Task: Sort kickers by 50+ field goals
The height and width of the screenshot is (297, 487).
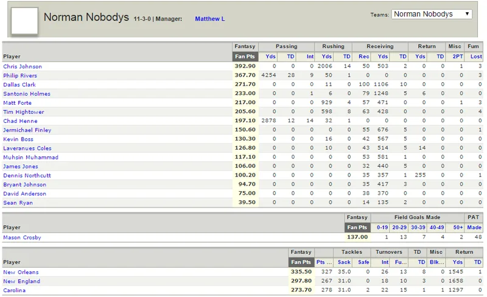Action: coord(458,228)
